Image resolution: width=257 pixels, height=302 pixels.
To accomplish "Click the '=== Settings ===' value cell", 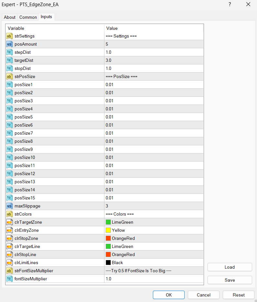I will (154, 36).
